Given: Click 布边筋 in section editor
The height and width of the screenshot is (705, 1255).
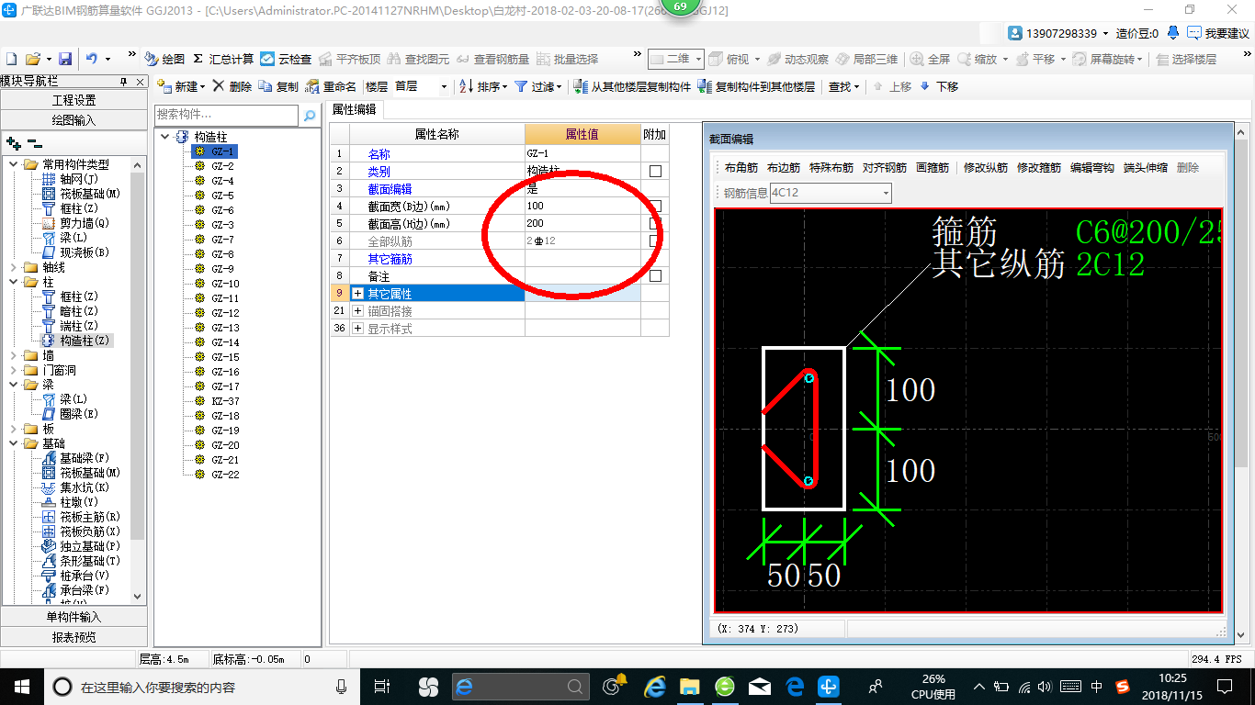Looking at the screenshot, I should (784, 168).
